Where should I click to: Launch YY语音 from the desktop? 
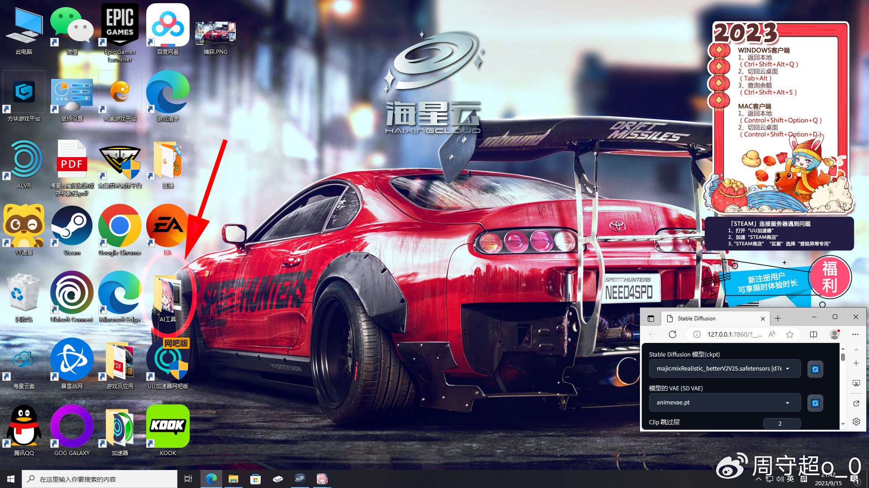(x=24, y=230)
